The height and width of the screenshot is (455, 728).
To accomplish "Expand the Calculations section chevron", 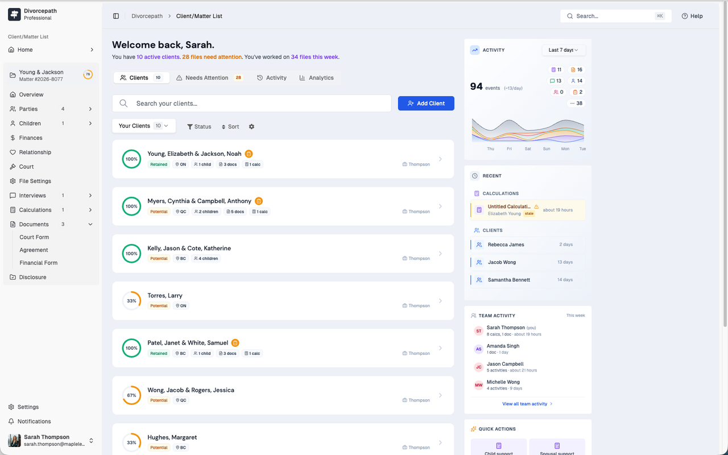I will coord(90,210).
